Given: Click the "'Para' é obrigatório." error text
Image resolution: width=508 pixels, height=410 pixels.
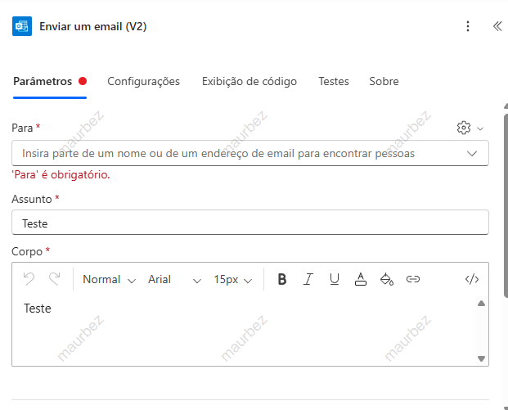Looking at the screenshot, I should (x=61, y=174).
